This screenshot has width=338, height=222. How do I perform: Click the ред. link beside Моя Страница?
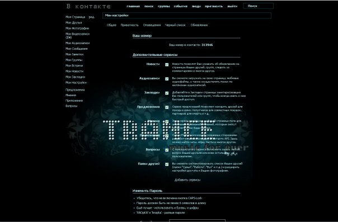click(92, 17)
